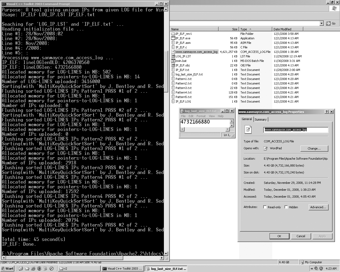The image size is (340, 272).
Task: Open Notepad Help menu
Action: pyautogui.click(x=221, y=116)
